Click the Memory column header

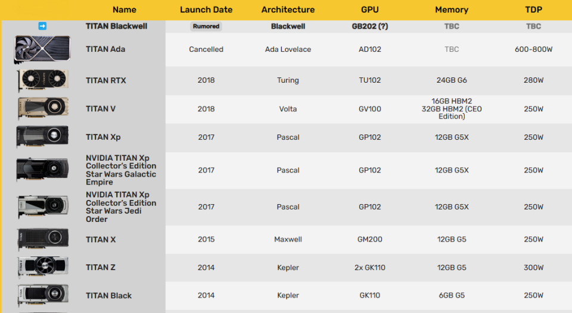(452, 10)
